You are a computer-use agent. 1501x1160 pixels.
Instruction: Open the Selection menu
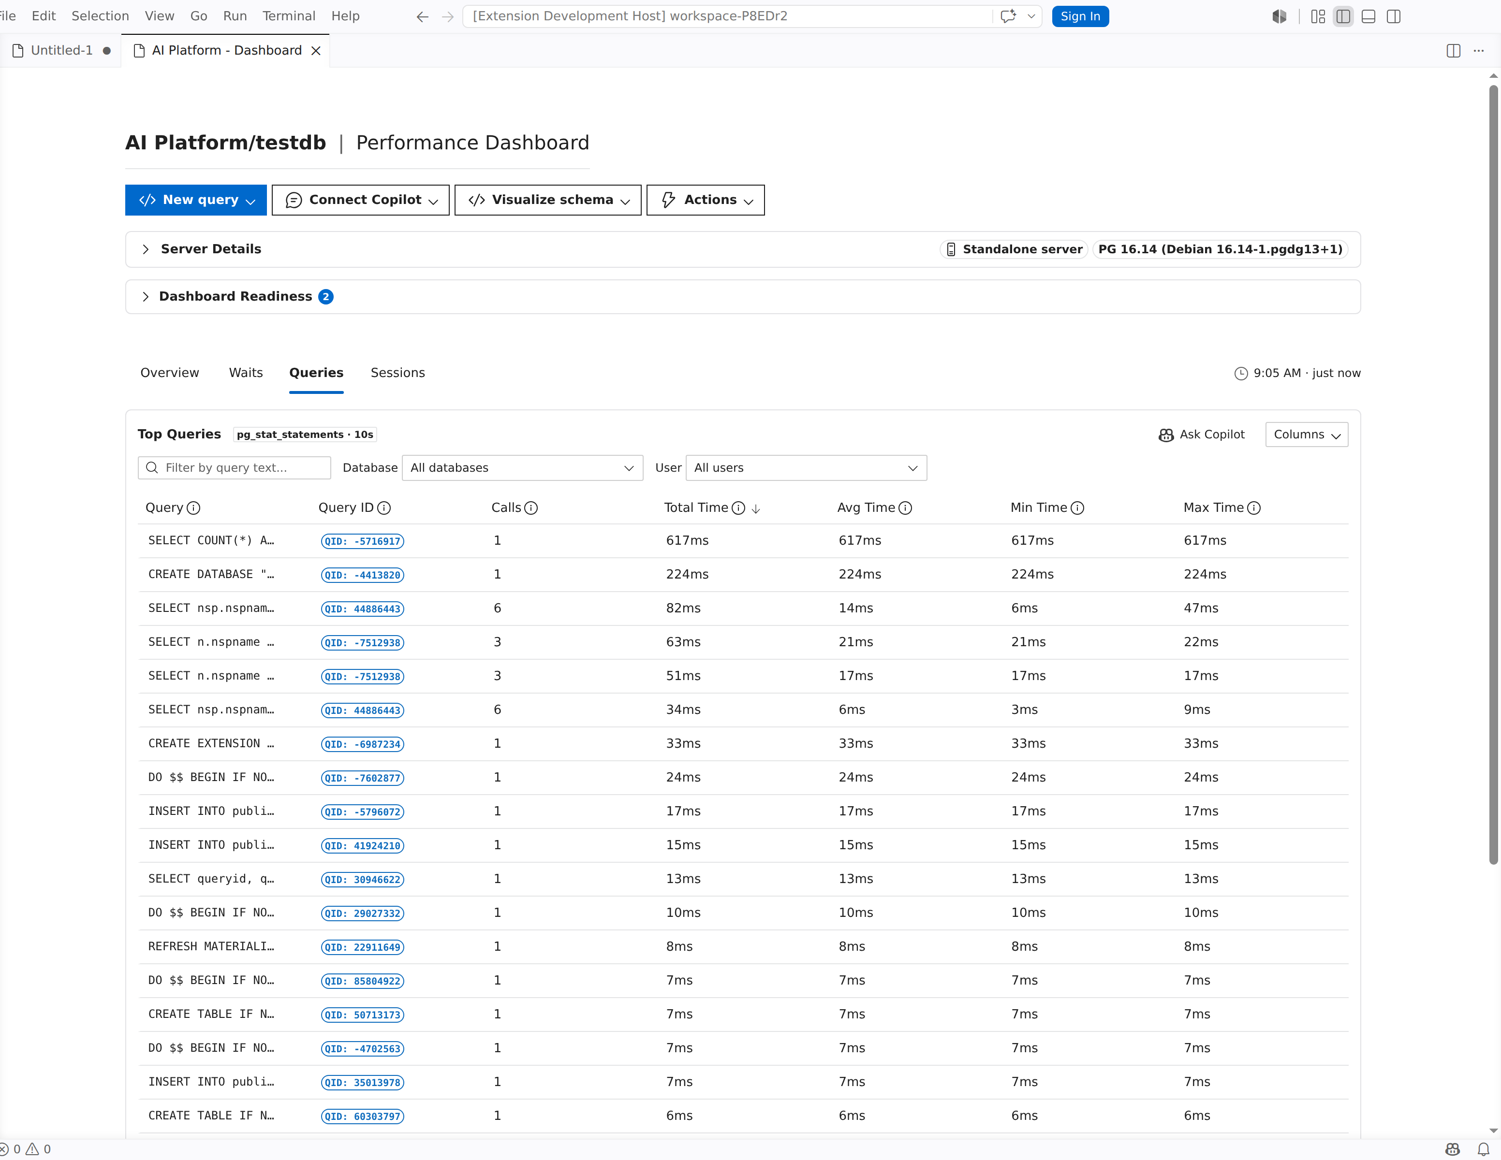101,16
